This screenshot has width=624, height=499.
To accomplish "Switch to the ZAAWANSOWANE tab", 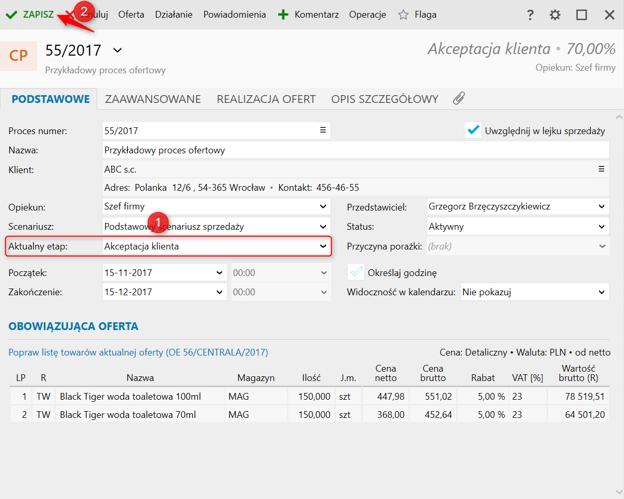I will click(x=153, y=99).
